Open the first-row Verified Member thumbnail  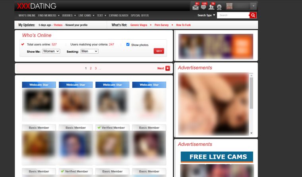tap(112, 144)
